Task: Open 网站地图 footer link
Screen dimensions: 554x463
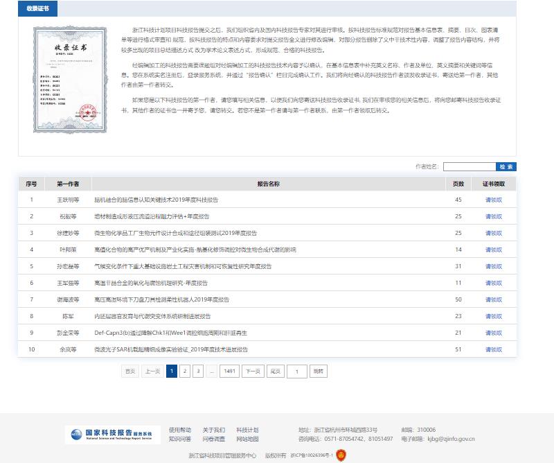Action: [x=247, y=439]
